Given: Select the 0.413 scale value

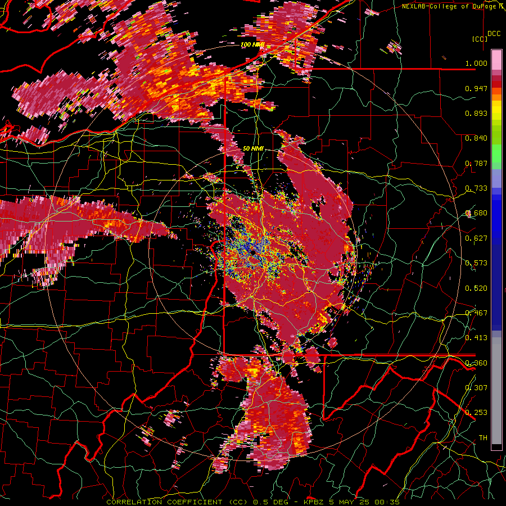Looking at the screenshot, I should 476,338.
